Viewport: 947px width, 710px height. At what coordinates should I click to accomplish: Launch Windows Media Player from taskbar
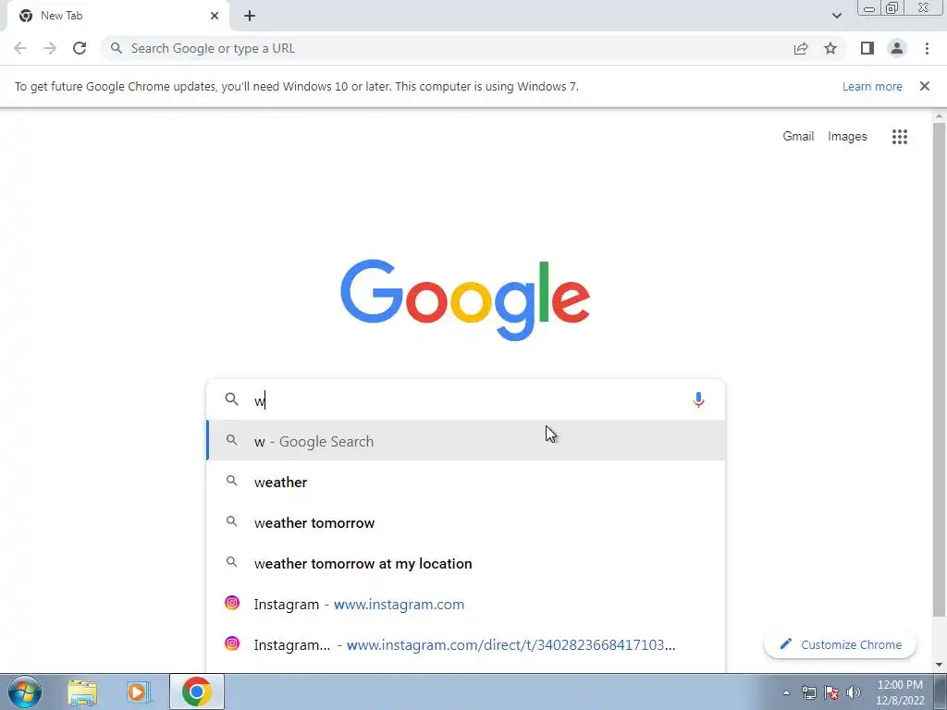139,692
